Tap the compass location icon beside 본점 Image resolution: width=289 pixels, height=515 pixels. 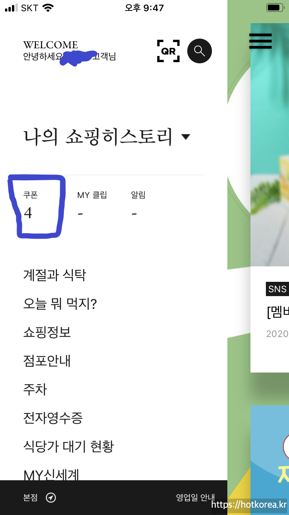coord(51,498)
